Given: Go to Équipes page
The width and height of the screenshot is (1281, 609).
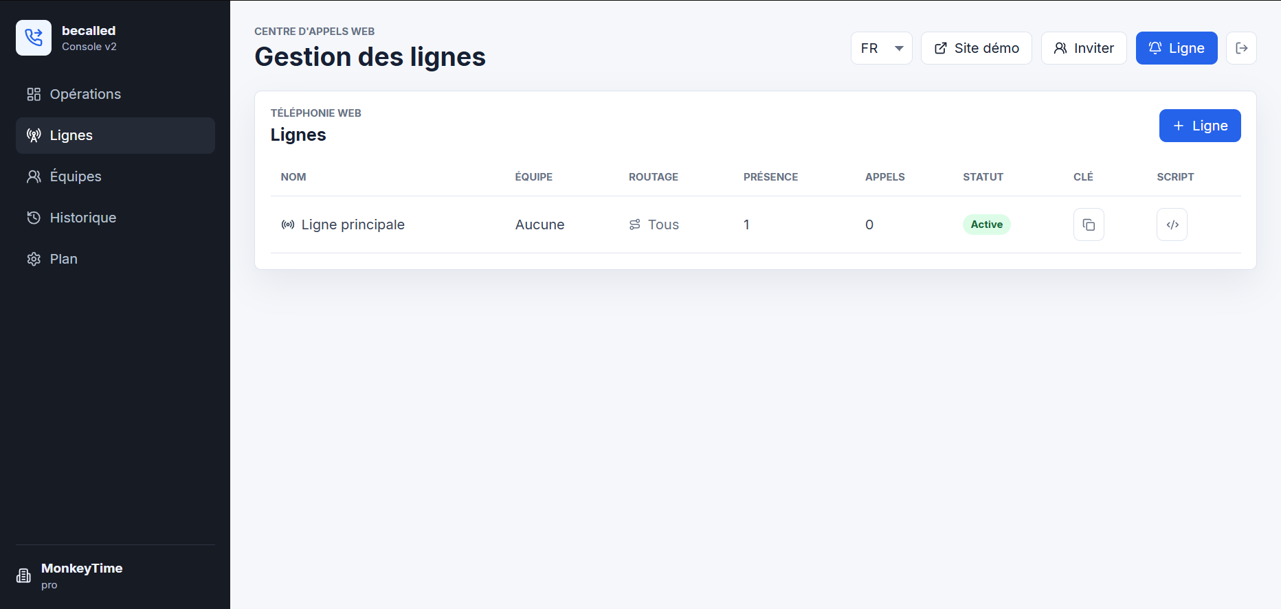Looking at the screenshot, I should point(115,176).
